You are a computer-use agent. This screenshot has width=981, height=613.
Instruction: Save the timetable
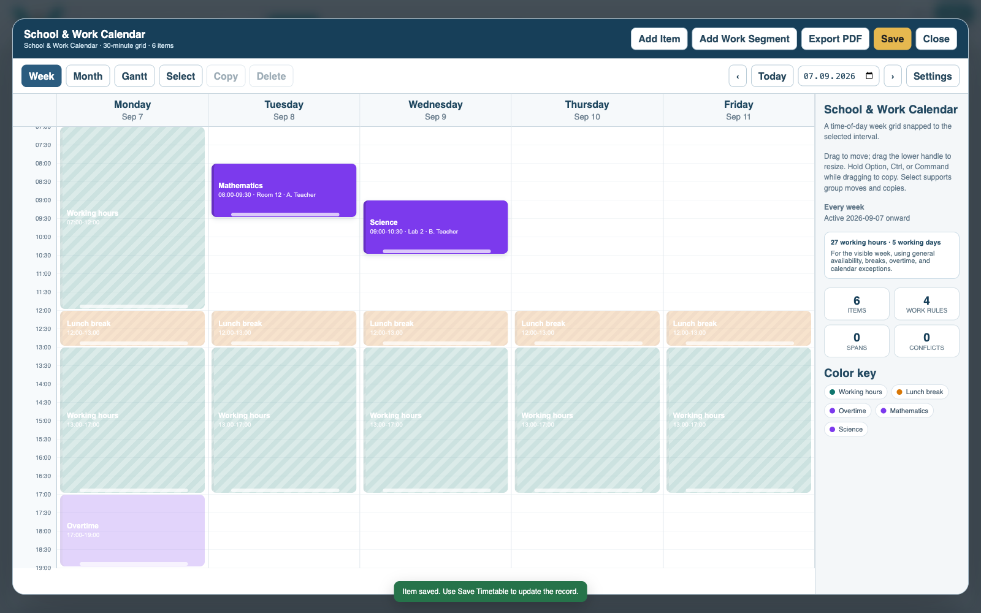coord(892,39)
